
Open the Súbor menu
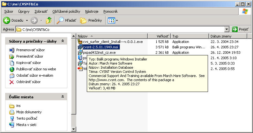tap(9, 11)
